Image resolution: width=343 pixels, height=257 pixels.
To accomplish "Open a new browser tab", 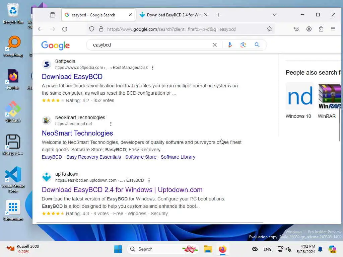I will 218,15.
